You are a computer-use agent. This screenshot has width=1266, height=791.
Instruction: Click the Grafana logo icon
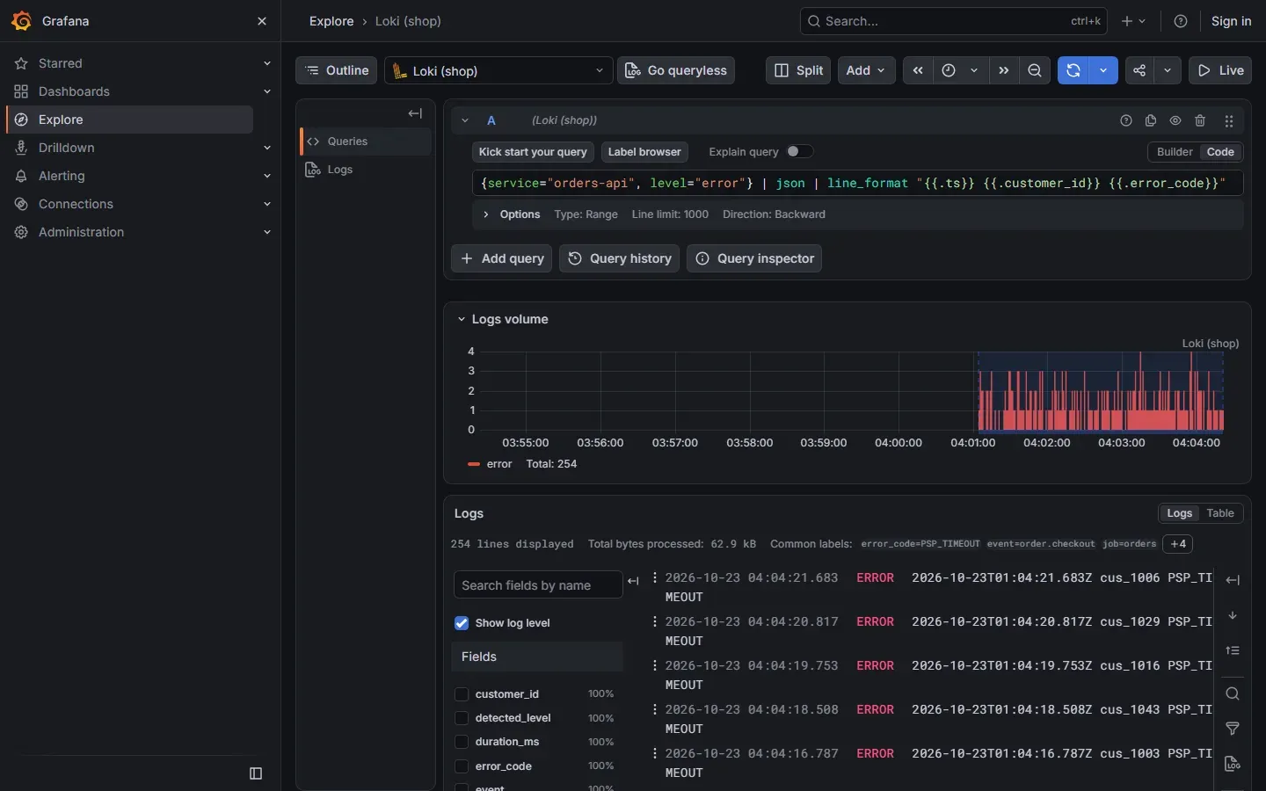click(x=21, y=21)
